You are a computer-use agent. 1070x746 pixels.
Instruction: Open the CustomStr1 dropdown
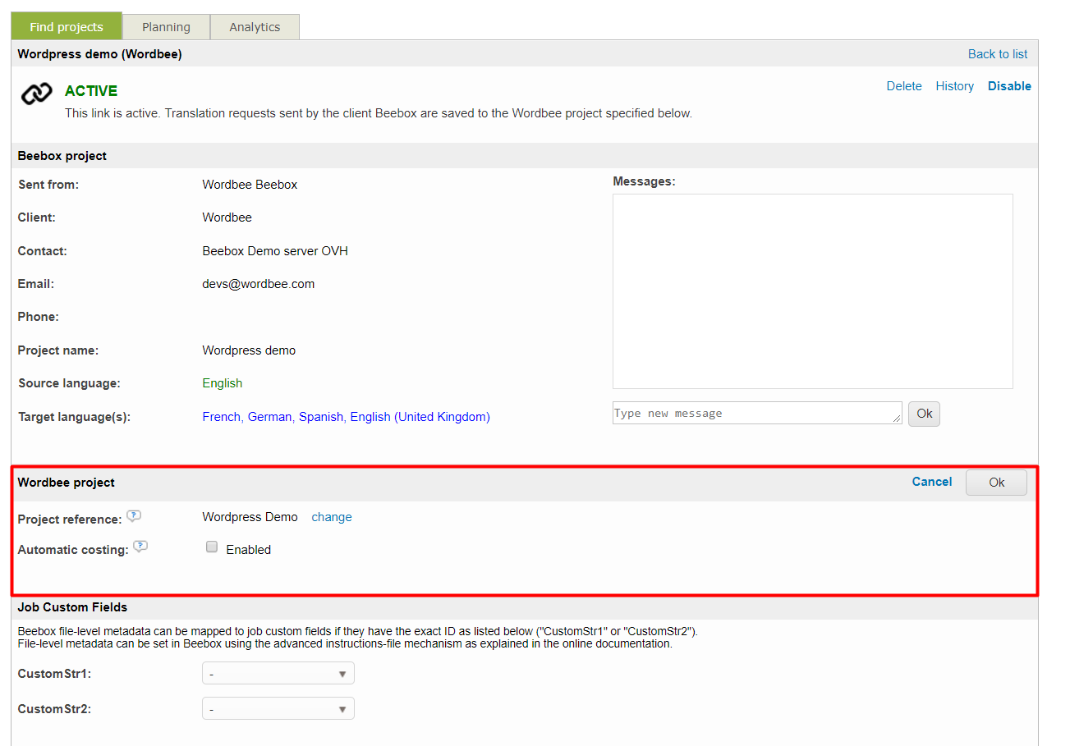(278, 674)
